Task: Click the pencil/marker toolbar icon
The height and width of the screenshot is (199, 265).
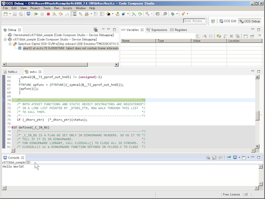Action: pos(183,14)
